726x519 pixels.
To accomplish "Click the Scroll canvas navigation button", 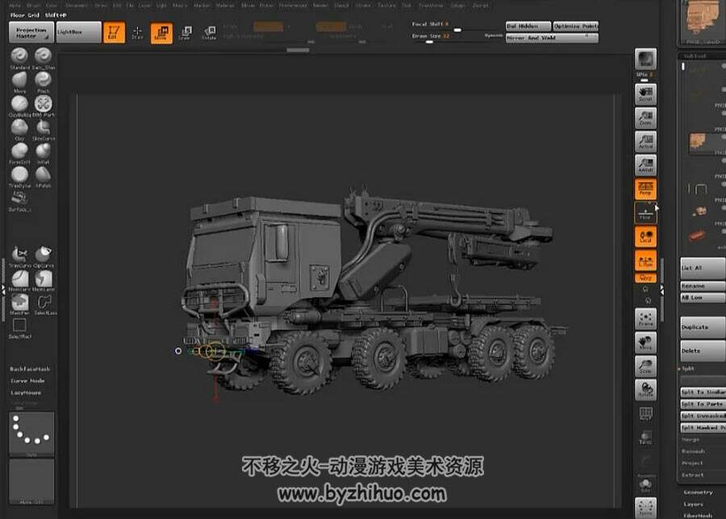I will click(645, 94).
